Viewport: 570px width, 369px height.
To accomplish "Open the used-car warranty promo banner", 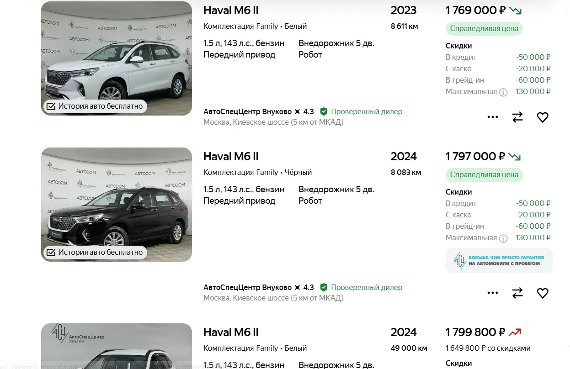I will tap(499, 261).
